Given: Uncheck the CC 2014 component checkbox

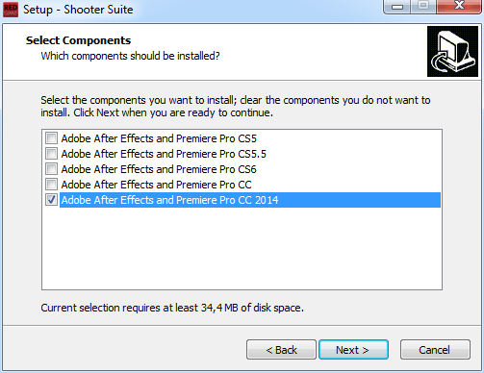Looking at the screenshot, I should click(51, 200).
